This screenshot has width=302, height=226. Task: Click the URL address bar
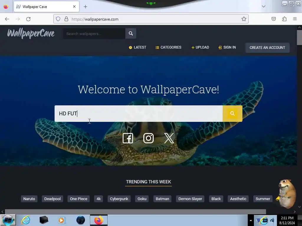[151, 19]
